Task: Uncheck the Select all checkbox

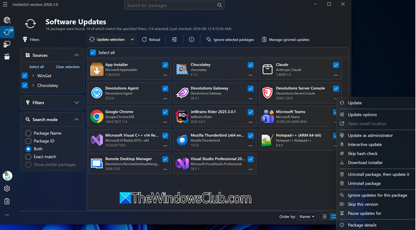Action: pos(93,52)
